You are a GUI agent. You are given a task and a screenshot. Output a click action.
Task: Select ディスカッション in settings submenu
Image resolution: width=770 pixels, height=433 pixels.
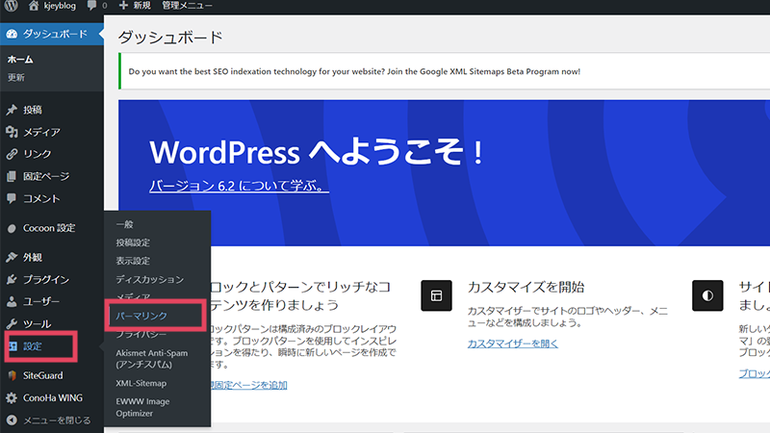click(150, 279)
